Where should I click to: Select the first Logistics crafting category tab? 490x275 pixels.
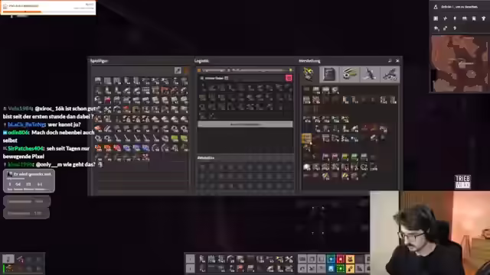(309, 74)
